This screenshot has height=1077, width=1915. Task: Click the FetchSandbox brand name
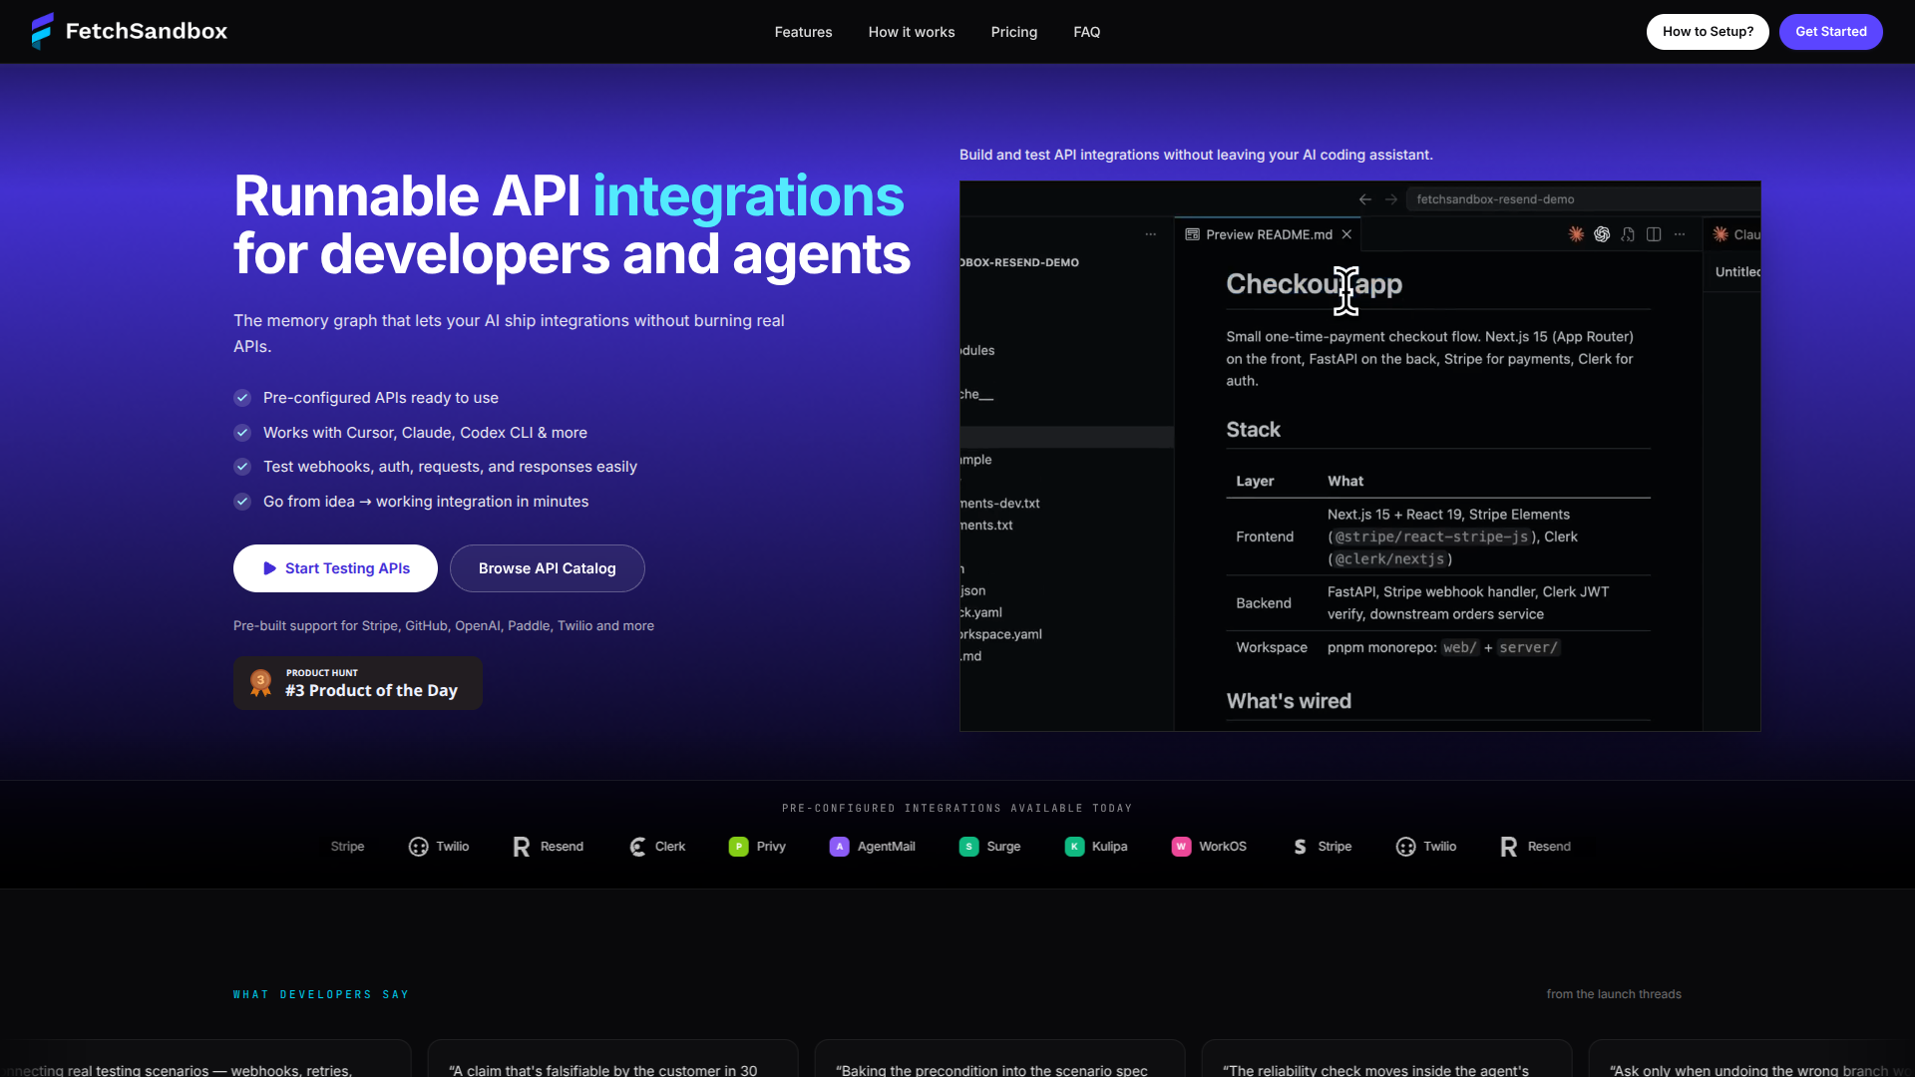[x=147, y=31]
